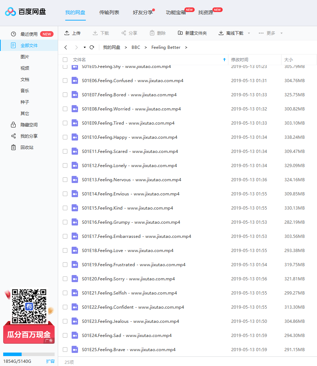Expand the offline download dropdown arrow
317x366 pixels.
point(249,33)
